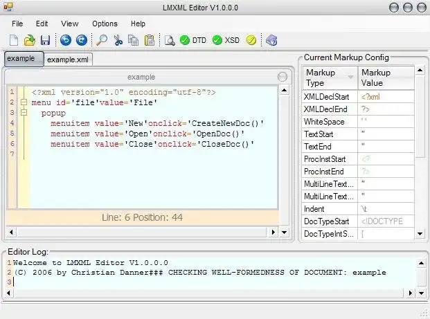Open the View menu

pyautogui.click(x=70, y=24)
